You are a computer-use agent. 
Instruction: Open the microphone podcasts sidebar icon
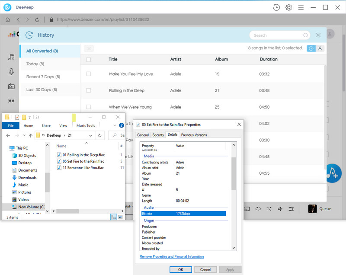[11, 72]
